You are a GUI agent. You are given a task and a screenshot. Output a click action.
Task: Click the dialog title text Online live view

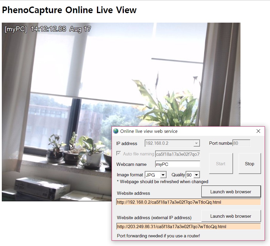(149, 131)
